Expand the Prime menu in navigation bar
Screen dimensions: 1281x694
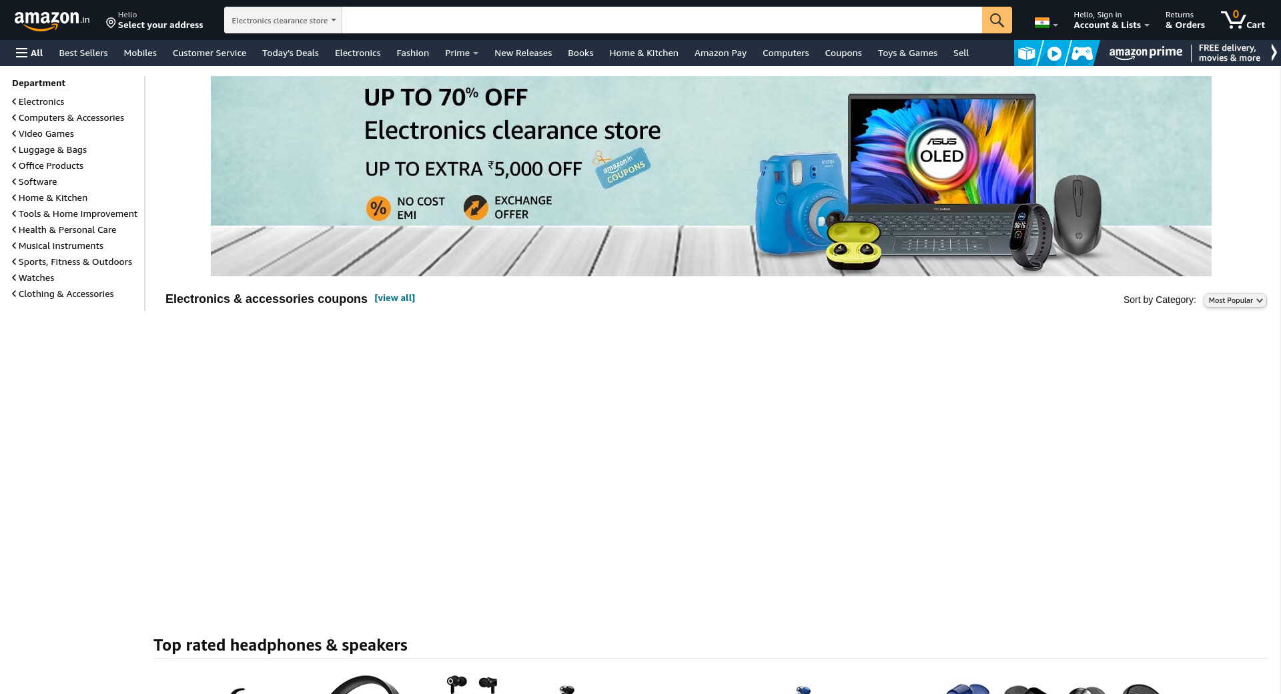[x=461, y=53]
